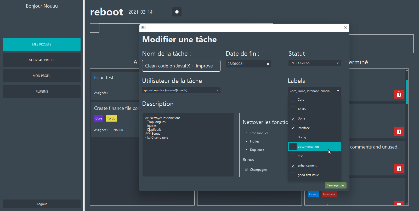Check the Core label
This screenshot has height=211, width=419.
(293, 100)
